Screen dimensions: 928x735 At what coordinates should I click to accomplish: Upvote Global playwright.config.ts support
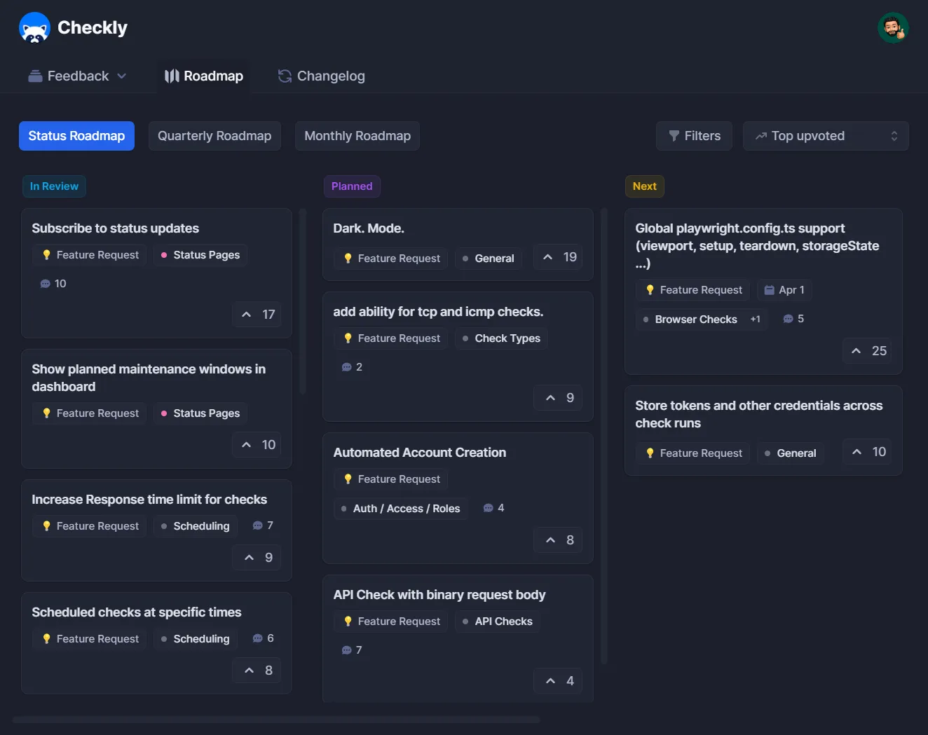pos(868,350)
